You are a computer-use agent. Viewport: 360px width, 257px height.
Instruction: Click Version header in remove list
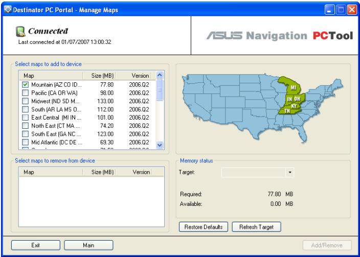click(x=134, y=172)
